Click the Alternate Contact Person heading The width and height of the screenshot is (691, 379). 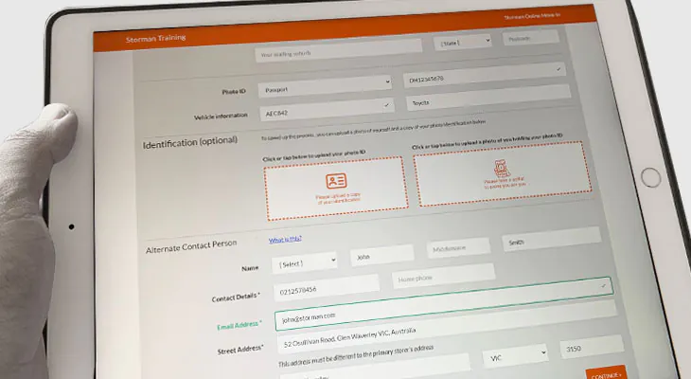(191, 245)
